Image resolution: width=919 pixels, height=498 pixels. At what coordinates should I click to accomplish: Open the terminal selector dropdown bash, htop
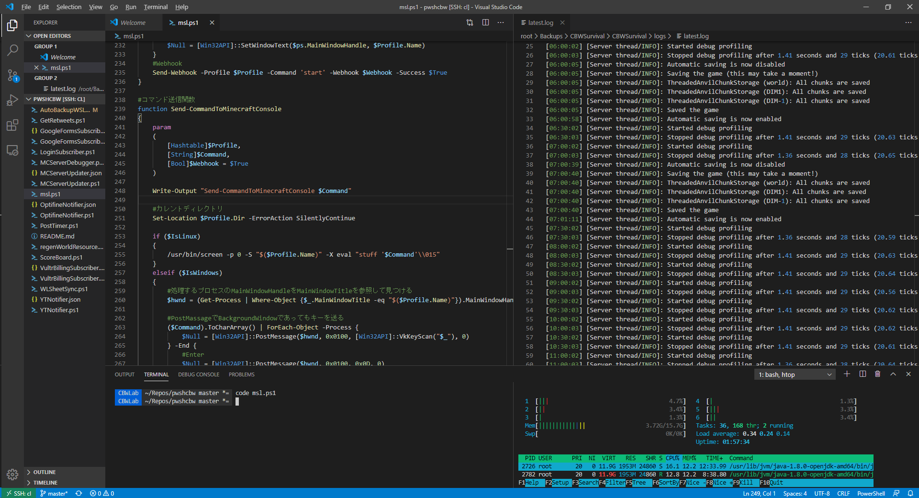point(795,374)
